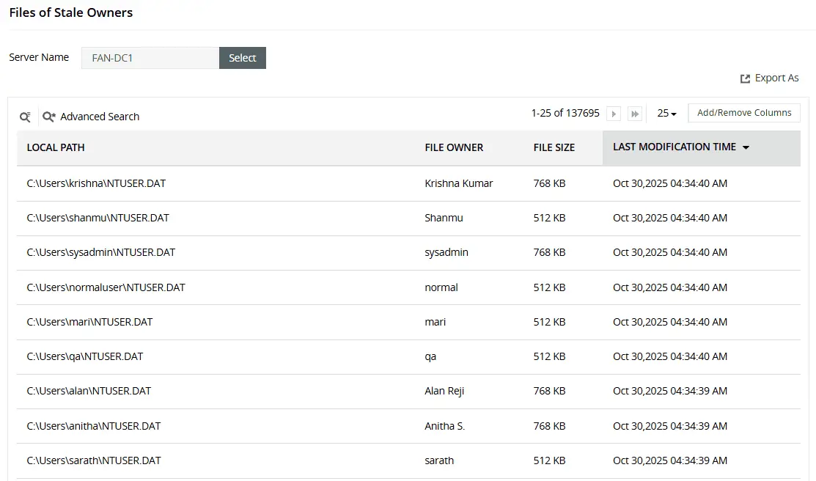Screen dimensions: 816x481
Task: Click the Export As link
Action: pyautogui.click(x=777, y=78)
